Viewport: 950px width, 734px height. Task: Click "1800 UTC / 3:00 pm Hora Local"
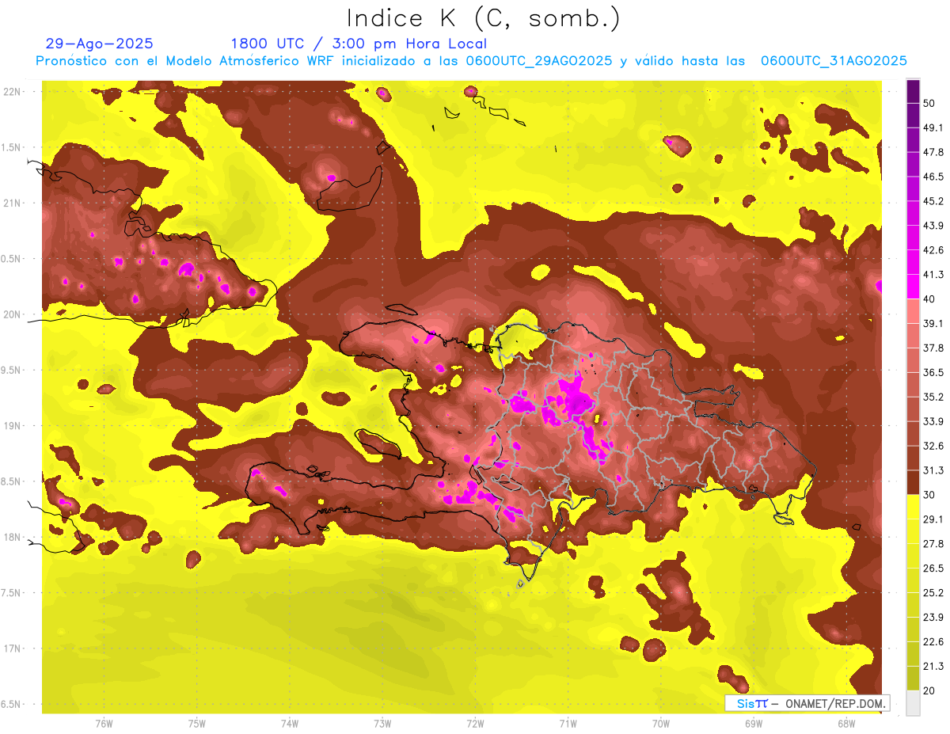point(359,44)
